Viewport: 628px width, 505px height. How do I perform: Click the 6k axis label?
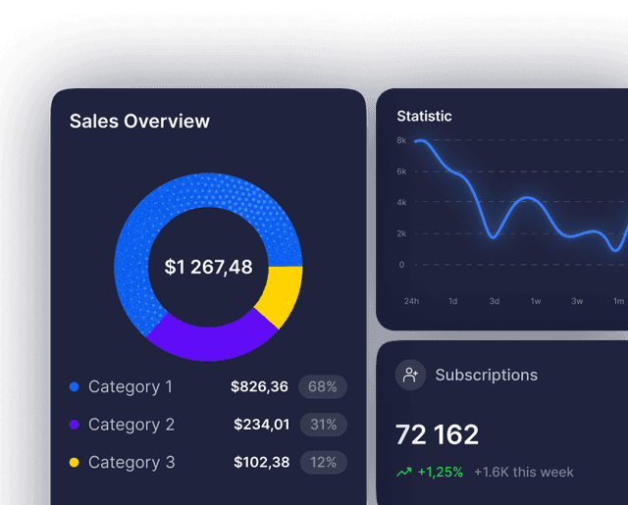[401, 172]
